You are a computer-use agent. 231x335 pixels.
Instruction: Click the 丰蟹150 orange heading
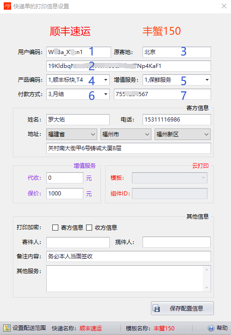coord(162,31)
